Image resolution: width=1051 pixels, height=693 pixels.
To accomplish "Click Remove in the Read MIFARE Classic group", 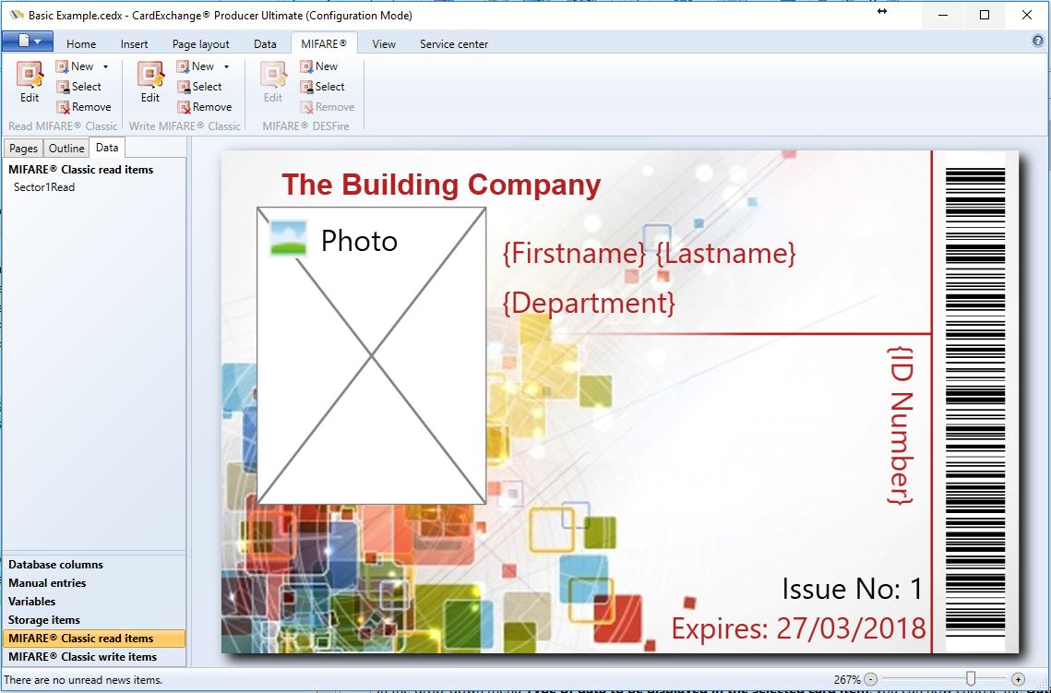I will tap(84, 106).
